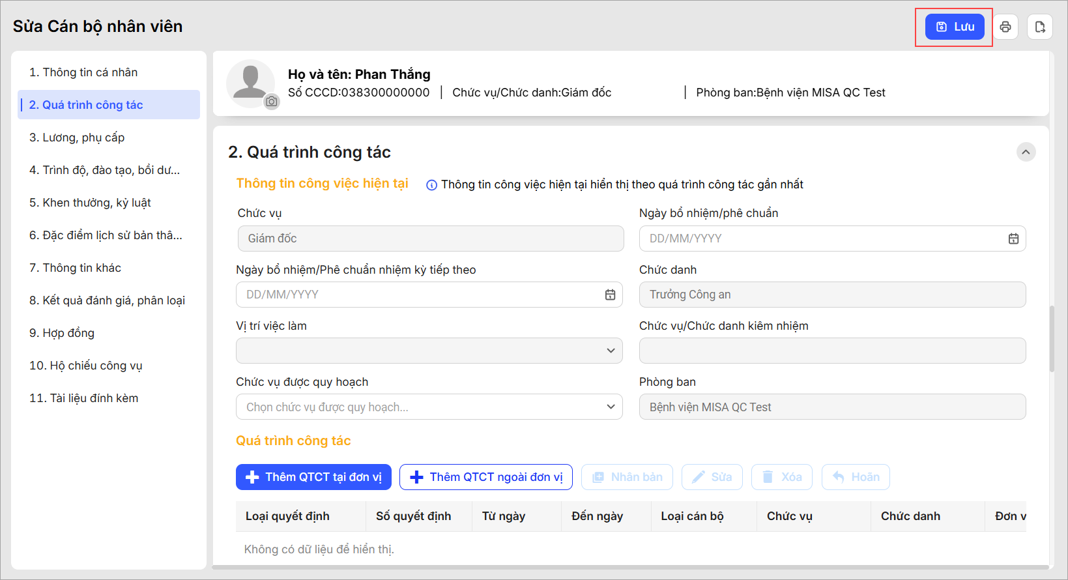Viewport: 1068px width, 580px height.
Task: Open Tài liệu đính kèm section
Action: [x=83, y=398]
